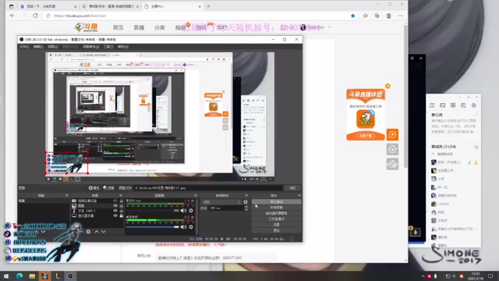
Task: Click download button on Douyu companion ad
Action: (x=366, y=136)
